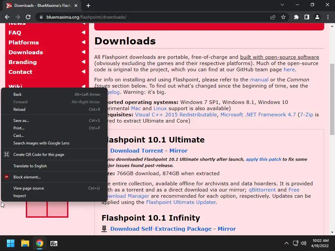335x251 pixels.
Task: Open the 7-Zip link
Action: (306, 115)
